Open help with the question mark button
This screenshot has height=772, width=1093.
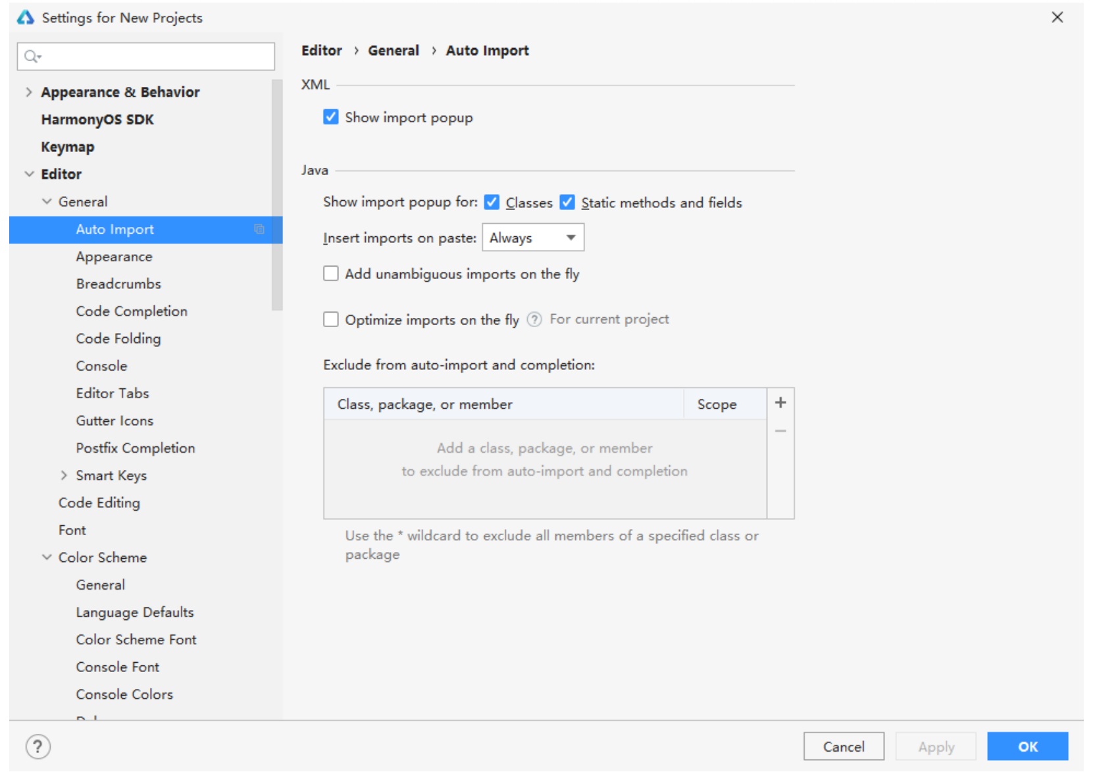pyautogui.click(x=38, y=746)
